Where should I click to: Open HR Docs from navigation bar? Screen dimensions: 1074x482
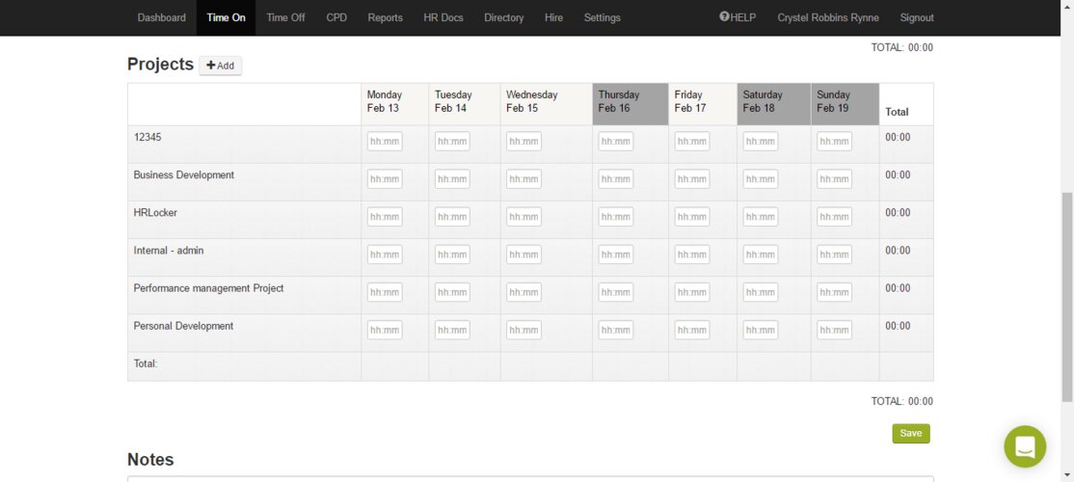coord(443,17)
